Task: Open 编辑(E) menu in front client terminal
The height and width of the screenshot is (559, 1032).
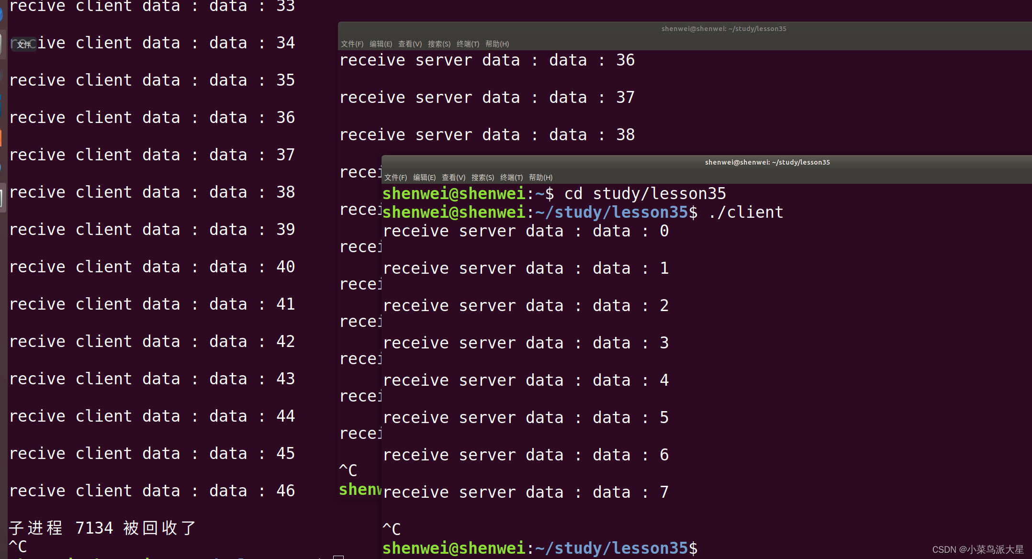Action: 424,178
